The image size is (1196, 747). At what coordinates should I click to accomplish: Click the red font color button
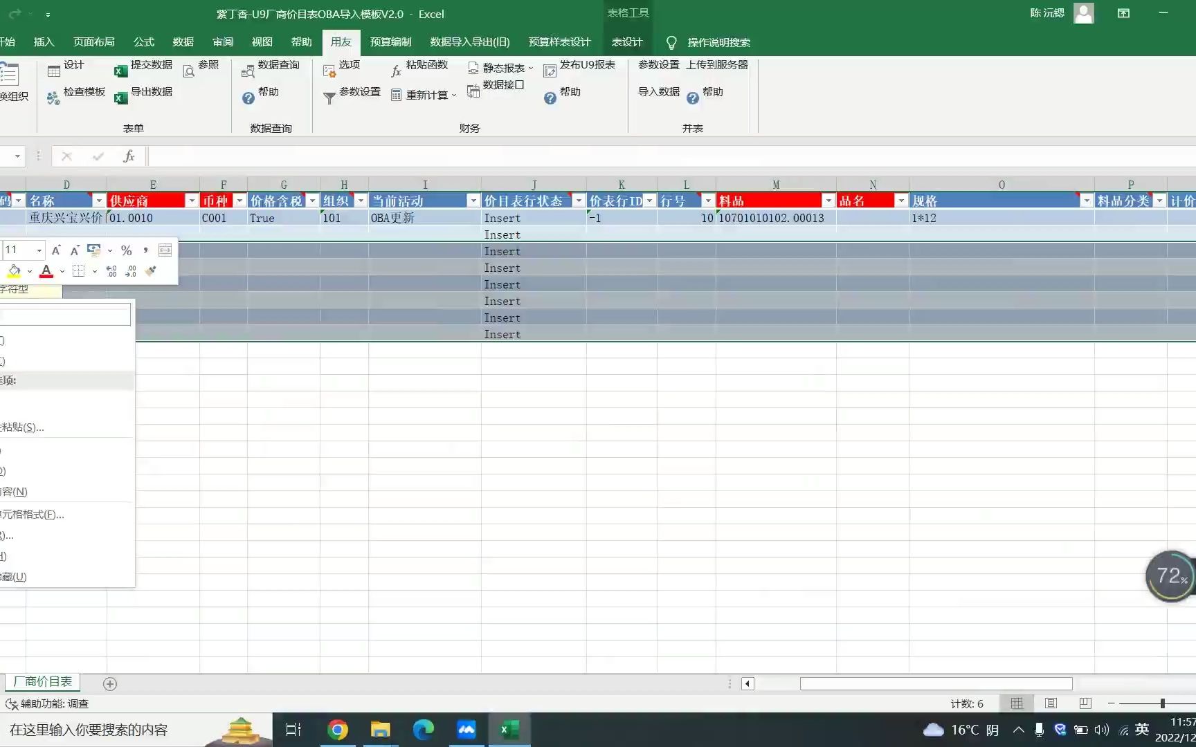coord(46,271)
